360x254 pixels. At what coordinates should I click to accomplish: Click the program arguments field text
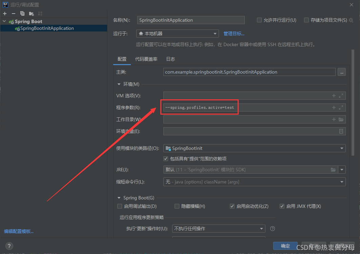[x=200, y=108]
